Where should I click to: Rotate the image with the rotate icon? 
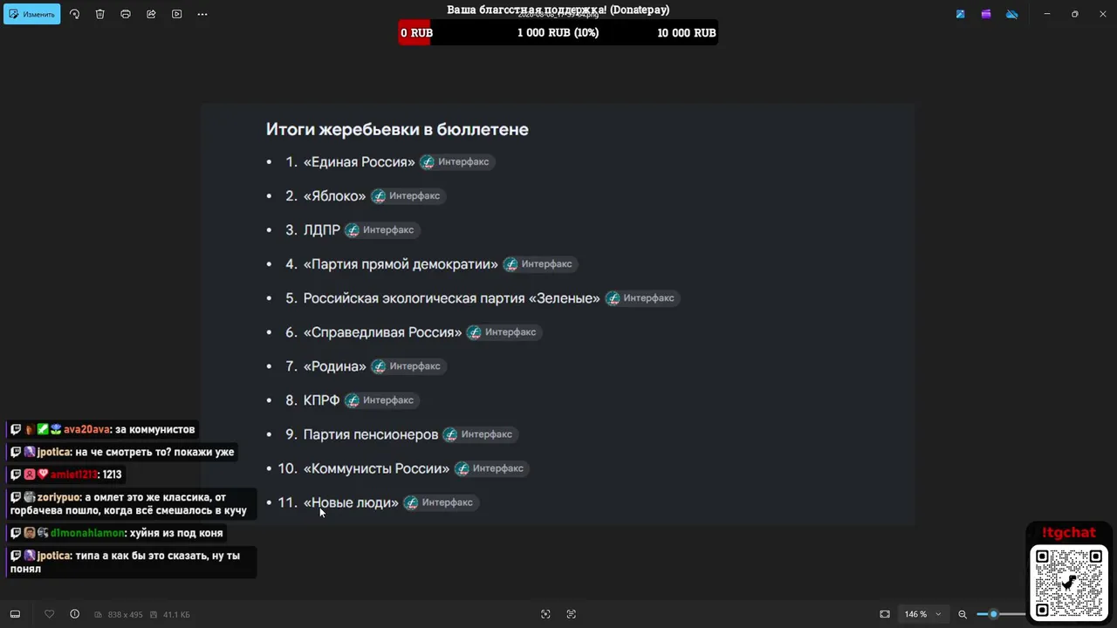[x=74, y=14]
